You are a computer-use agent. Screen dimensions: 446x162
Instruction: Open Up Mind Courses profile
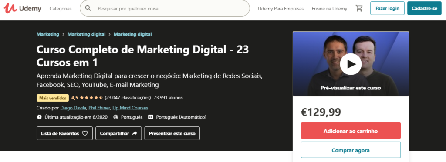coord(130,108)
